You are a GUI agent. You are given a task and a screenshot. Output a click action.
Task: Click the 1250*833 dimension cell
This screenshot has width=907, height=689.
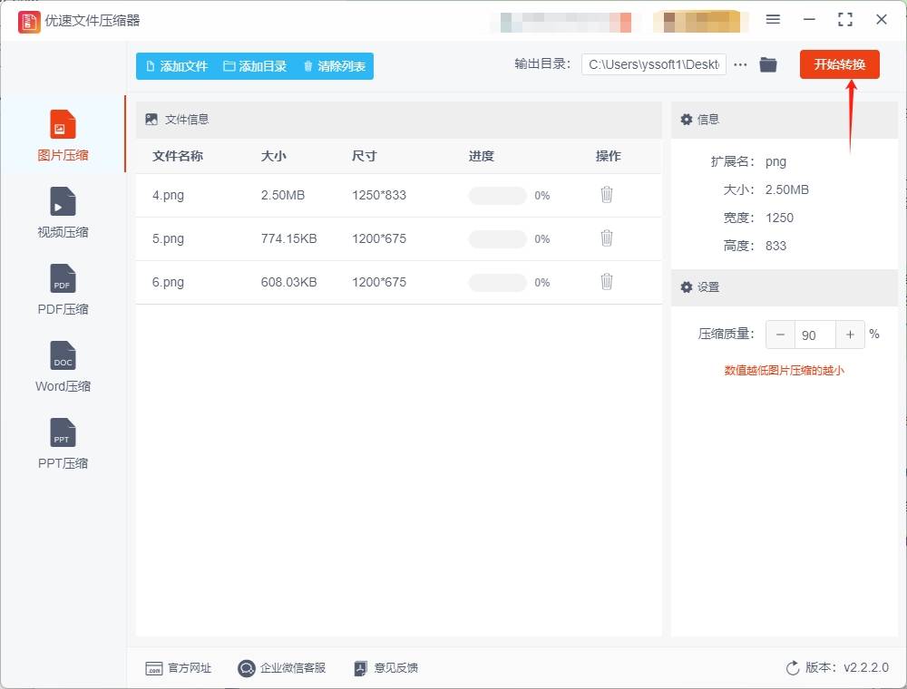tap(379, 196)
